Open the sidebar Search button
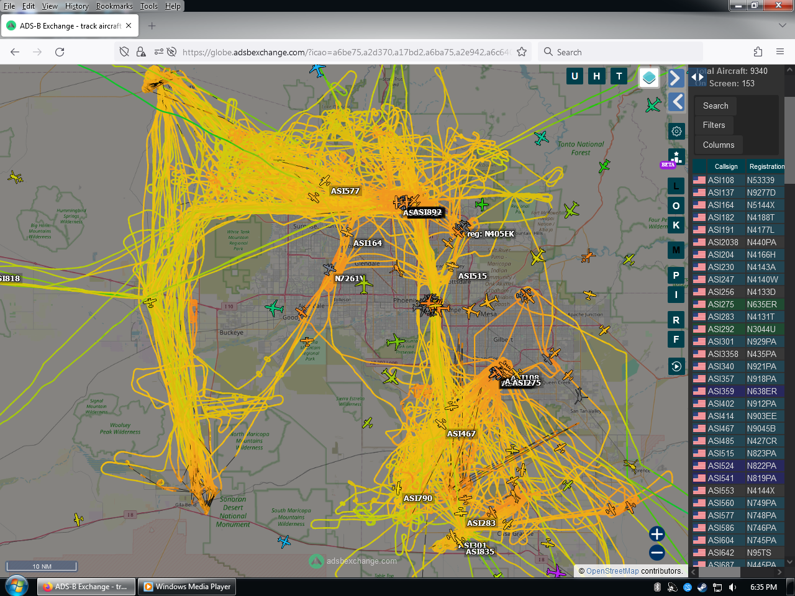 [x=715, y=106]
